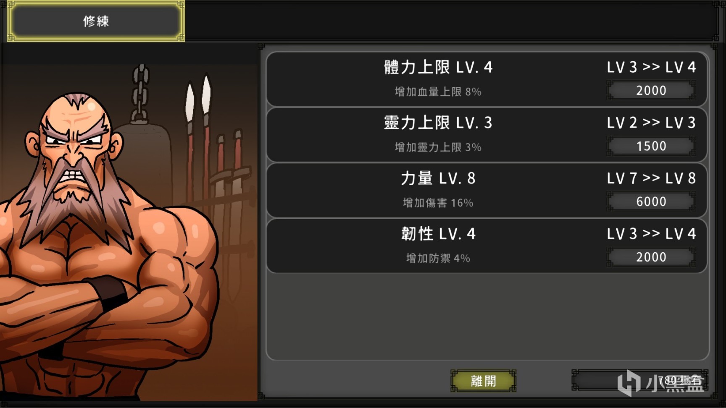Click the 離開 leave button
The image size is (726, 408).
click(483, 381)
